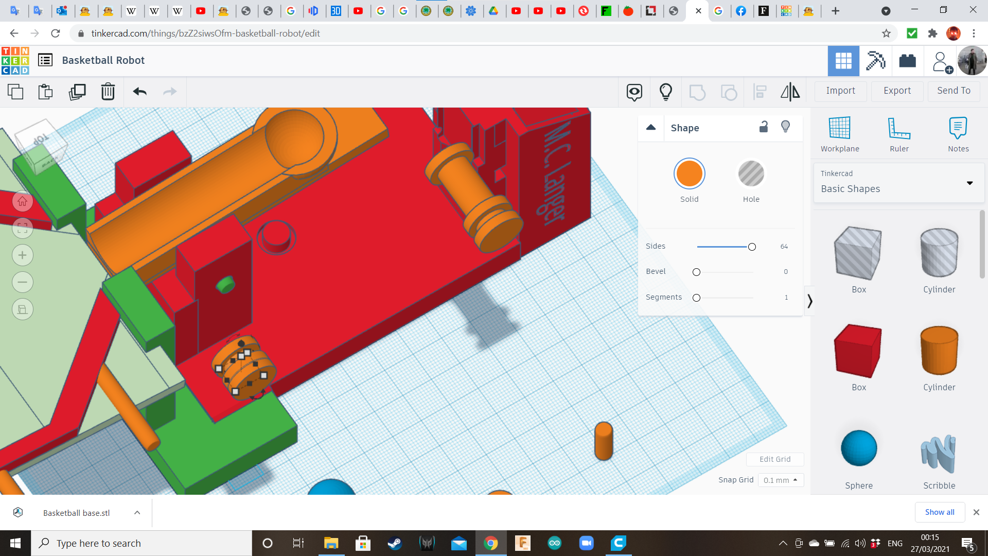Switch the shape to Hole mode
988x556 pixels.
pyautogui.click(x=751, y=174)
